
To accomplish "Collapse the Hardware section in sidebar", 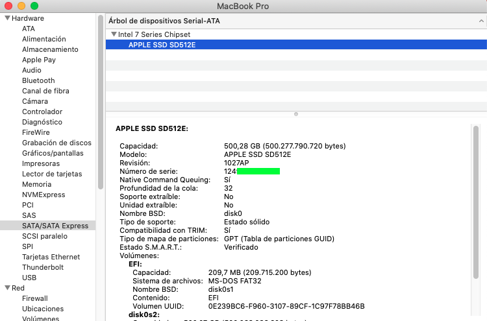I will pyautogui.click(x=7, y=18).
